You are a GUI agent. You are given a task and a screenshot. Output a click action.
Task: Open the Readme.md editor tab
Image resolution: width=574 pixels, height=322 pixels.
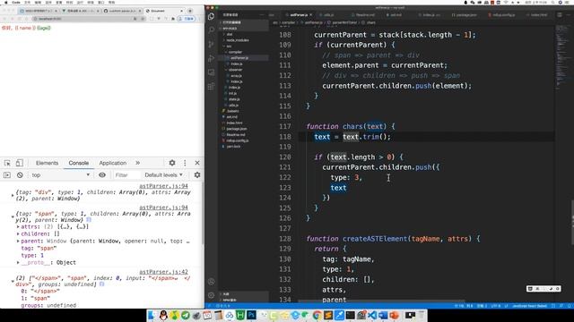coord(365,15)
